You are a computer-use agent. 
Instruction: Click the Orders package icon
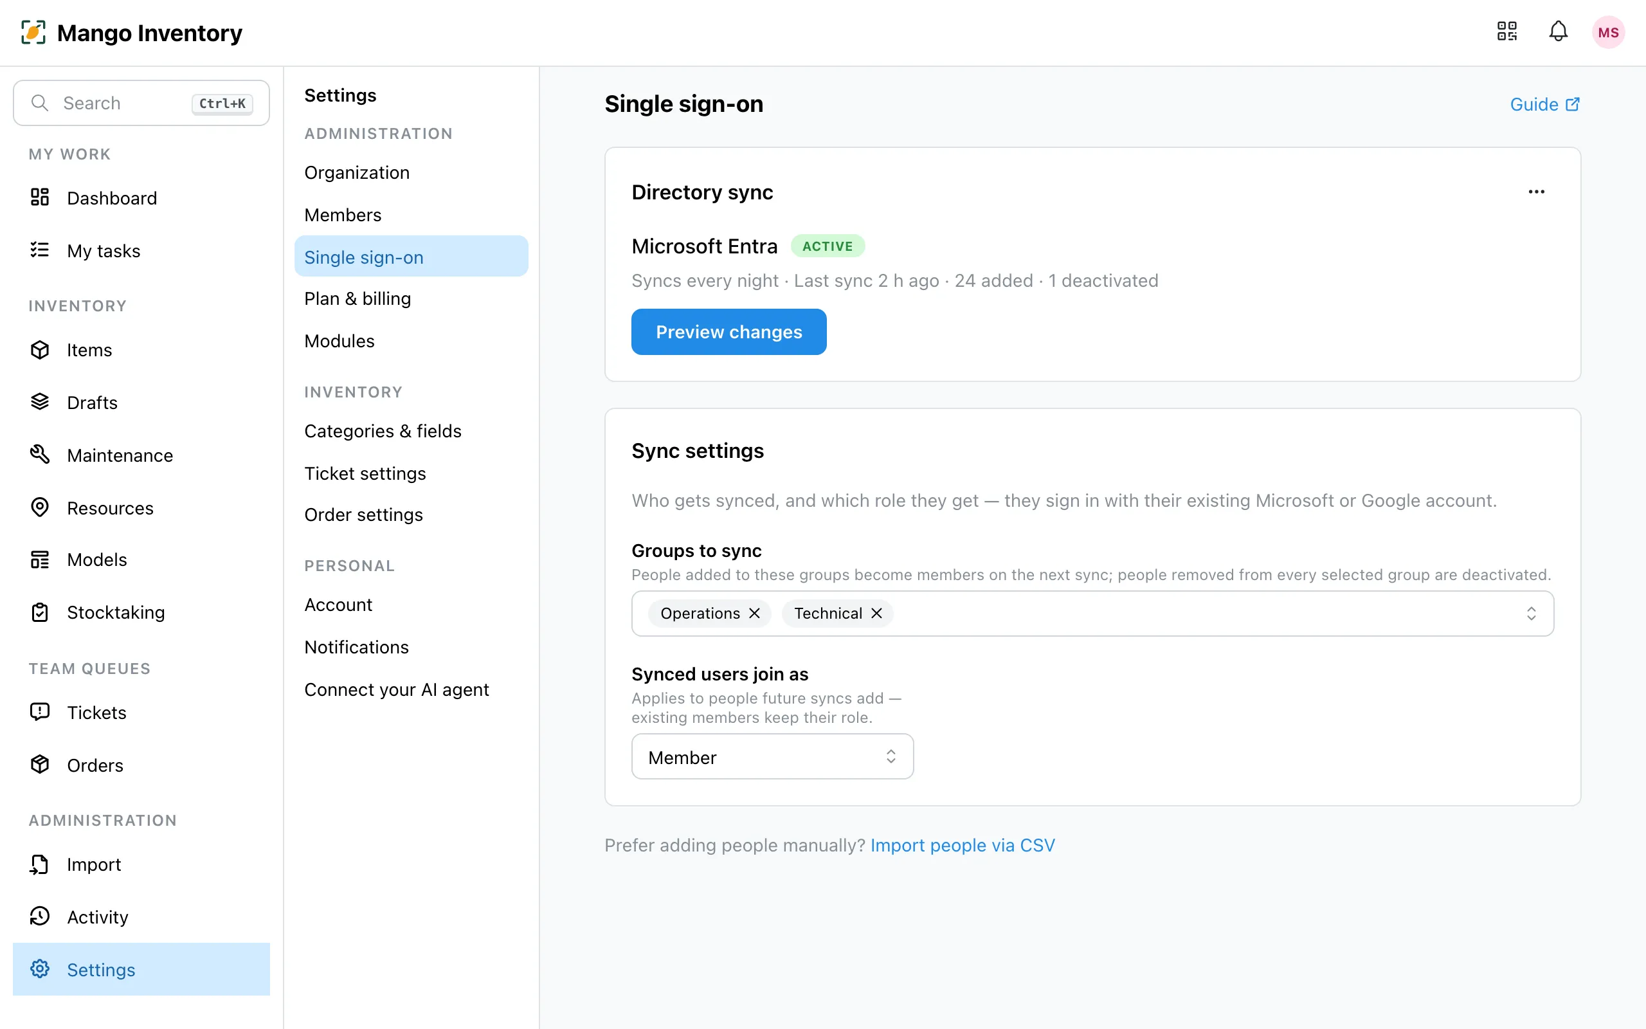pos(40,764)
